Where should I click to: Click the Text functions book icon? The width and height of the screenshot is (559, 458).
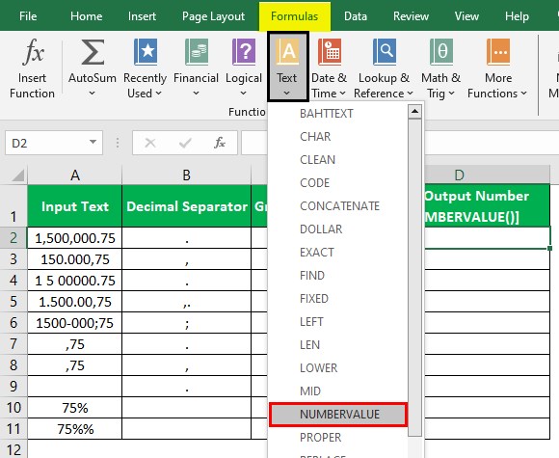(x=287, y=52)
